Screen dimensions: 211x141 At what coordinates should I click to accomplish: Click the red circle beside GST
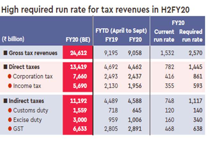point(10,128)
